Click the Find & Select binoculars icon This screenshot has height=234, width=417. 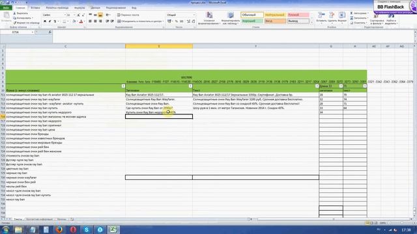pyautogui.click(x=391, y=16)
